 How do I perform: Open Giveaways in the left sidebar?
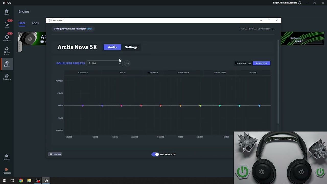point(7,77)
